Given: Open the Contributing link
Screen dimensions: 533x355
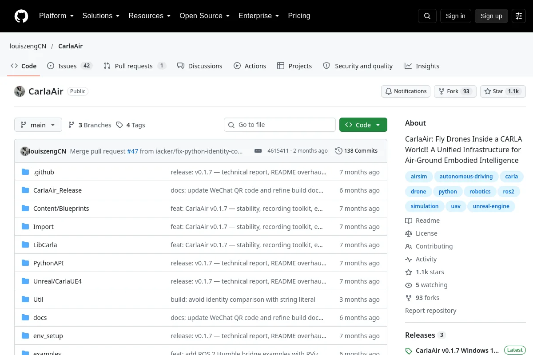Looking at the screenshot, I should [x=429, y=246].
